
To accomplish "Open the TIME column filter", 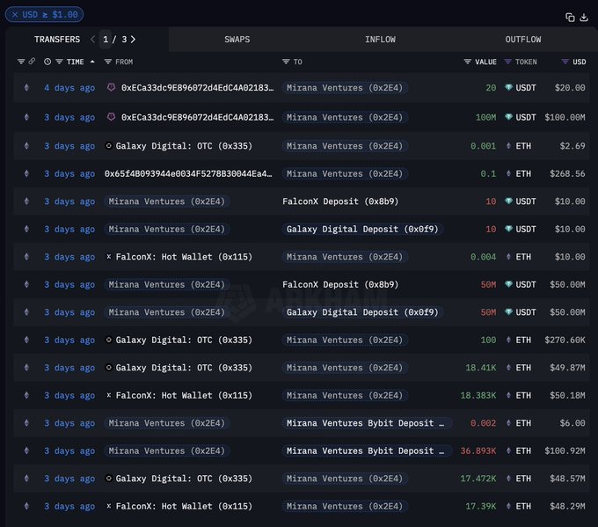I will [x=59, y=62].
